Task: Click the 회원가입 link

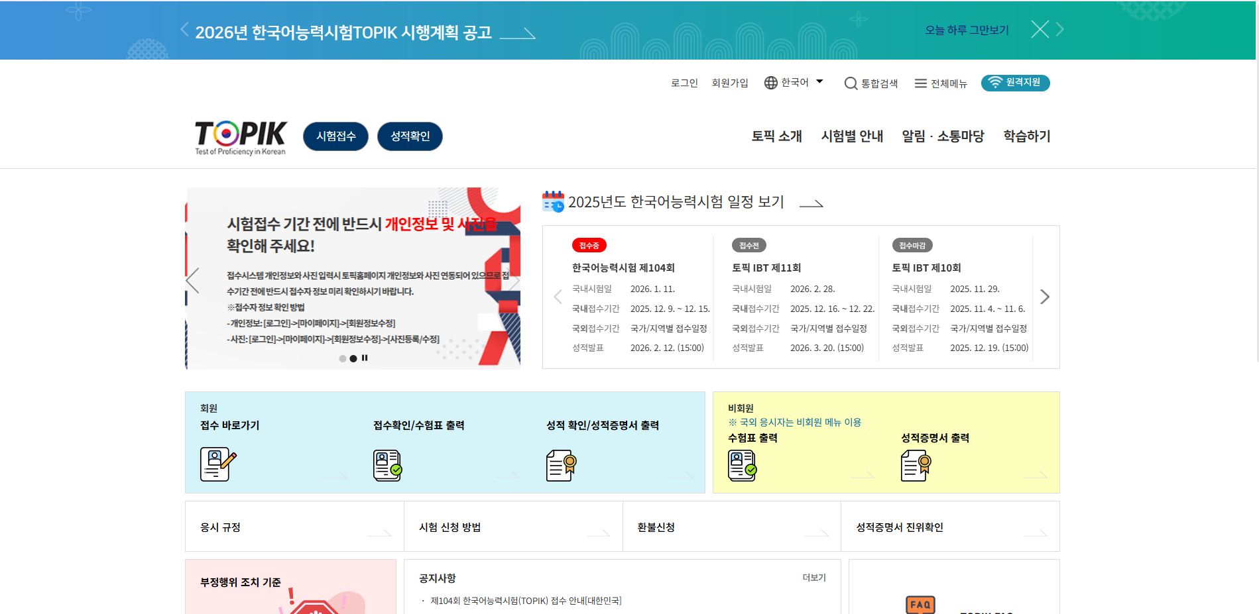Action: click(x=730, y=83)
